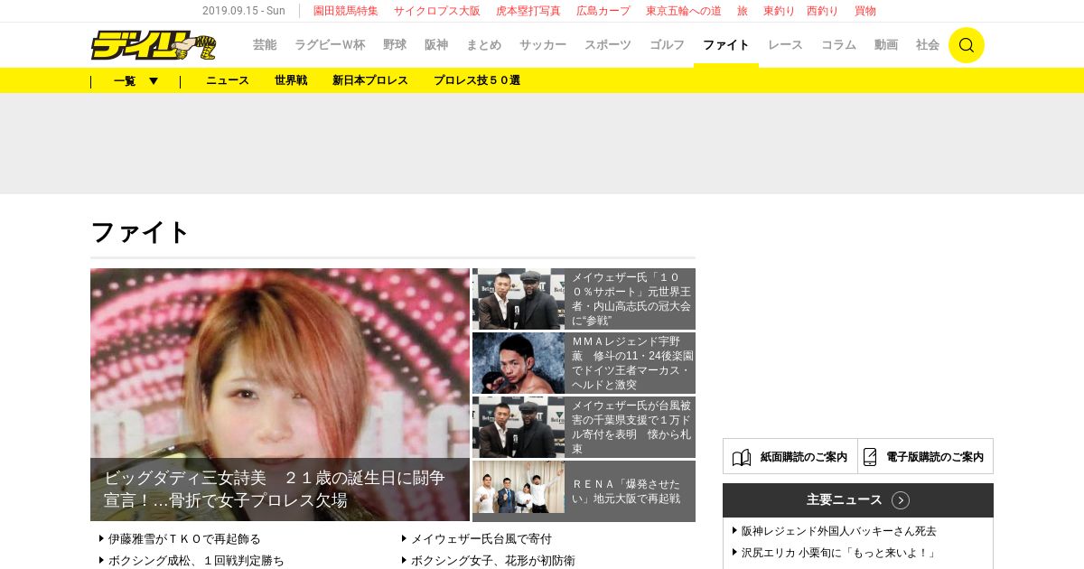
Task: Click the arrow circle beside 主要ニュース
Action: click(x=901, y=500)
